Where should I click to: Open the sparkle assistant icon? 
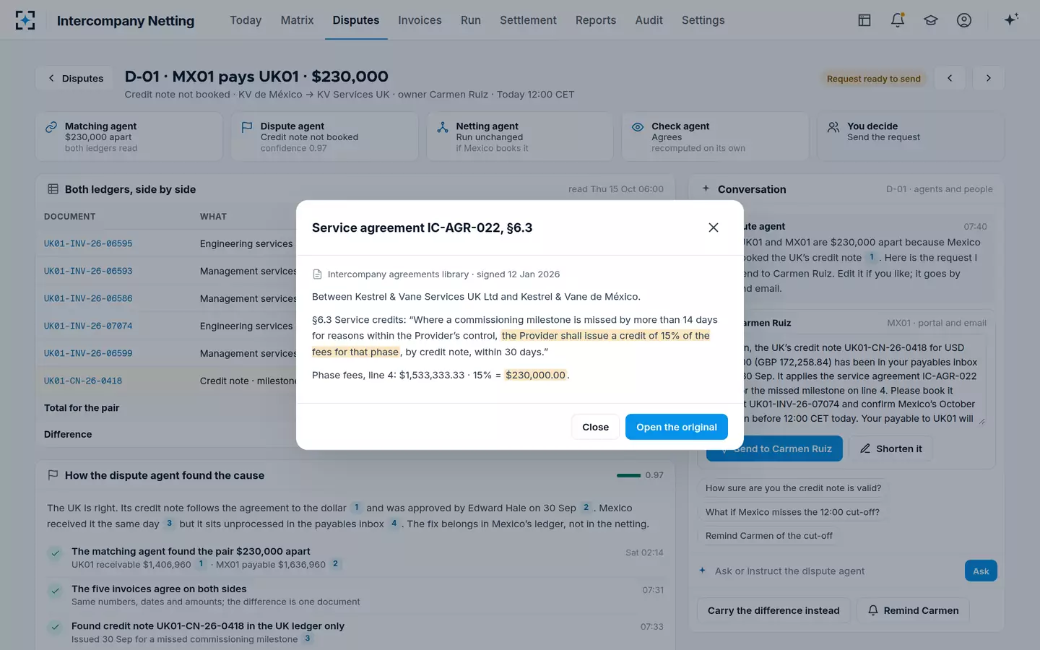1011,19
